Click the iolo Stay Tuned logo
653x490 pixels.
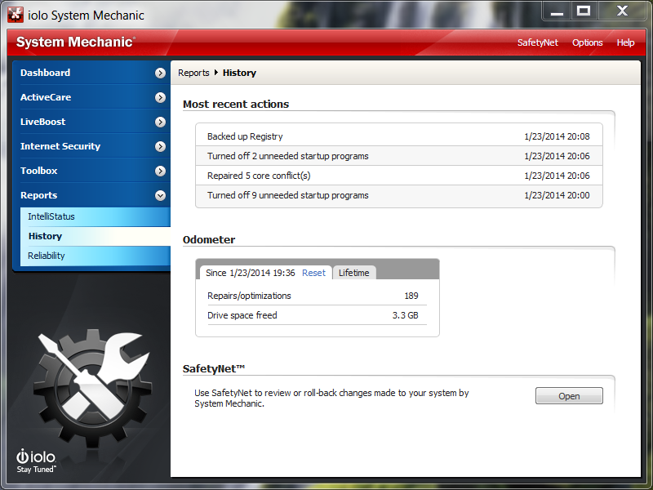37,461
